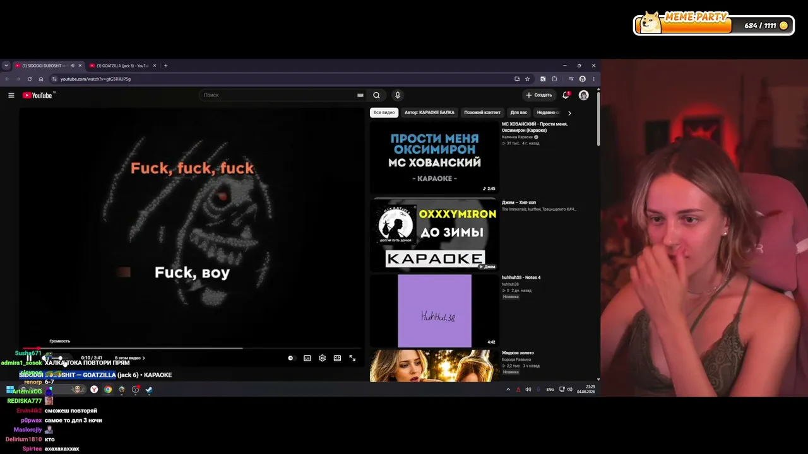This screenshot has height=454, width=808.
Task: Open the 'Калинка Караоке' channel link
Action: coord(518,137)
